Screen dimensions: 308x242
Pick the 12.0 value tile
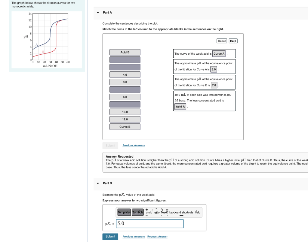(125, 119)
